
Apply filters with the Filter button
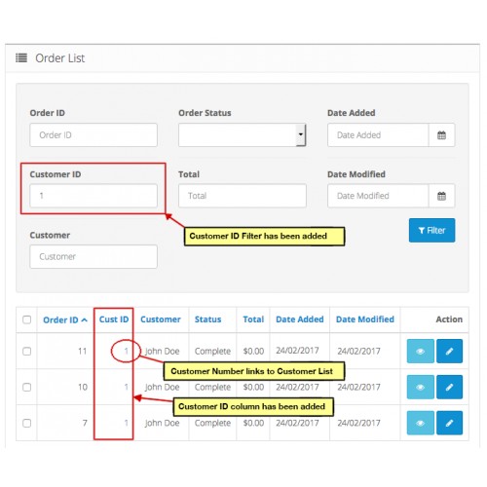click(x=431, y=230)
